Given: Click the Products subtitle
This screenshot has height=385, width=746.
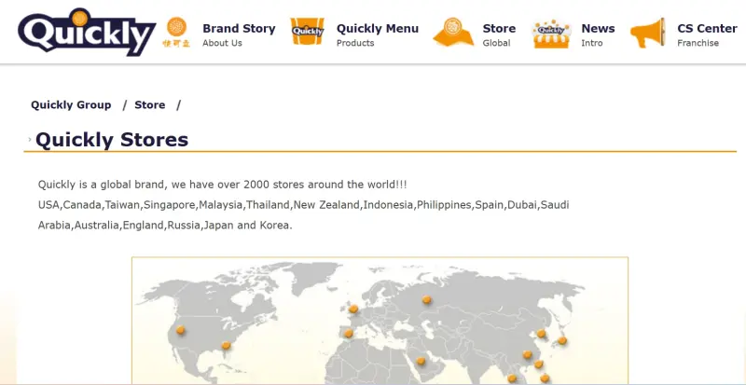Looking at the screenshot, I should 355,43.
